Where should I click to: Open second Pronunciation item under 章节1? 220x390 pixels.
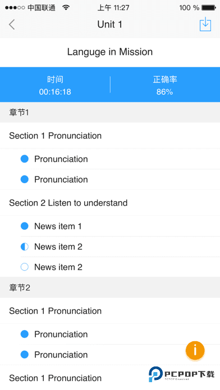(110, 179)
